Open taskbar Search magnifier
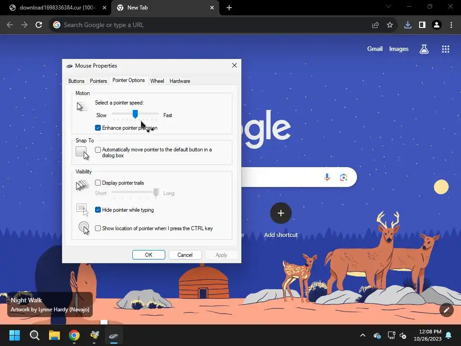This screenshot has height=346, width=461. 34,335
